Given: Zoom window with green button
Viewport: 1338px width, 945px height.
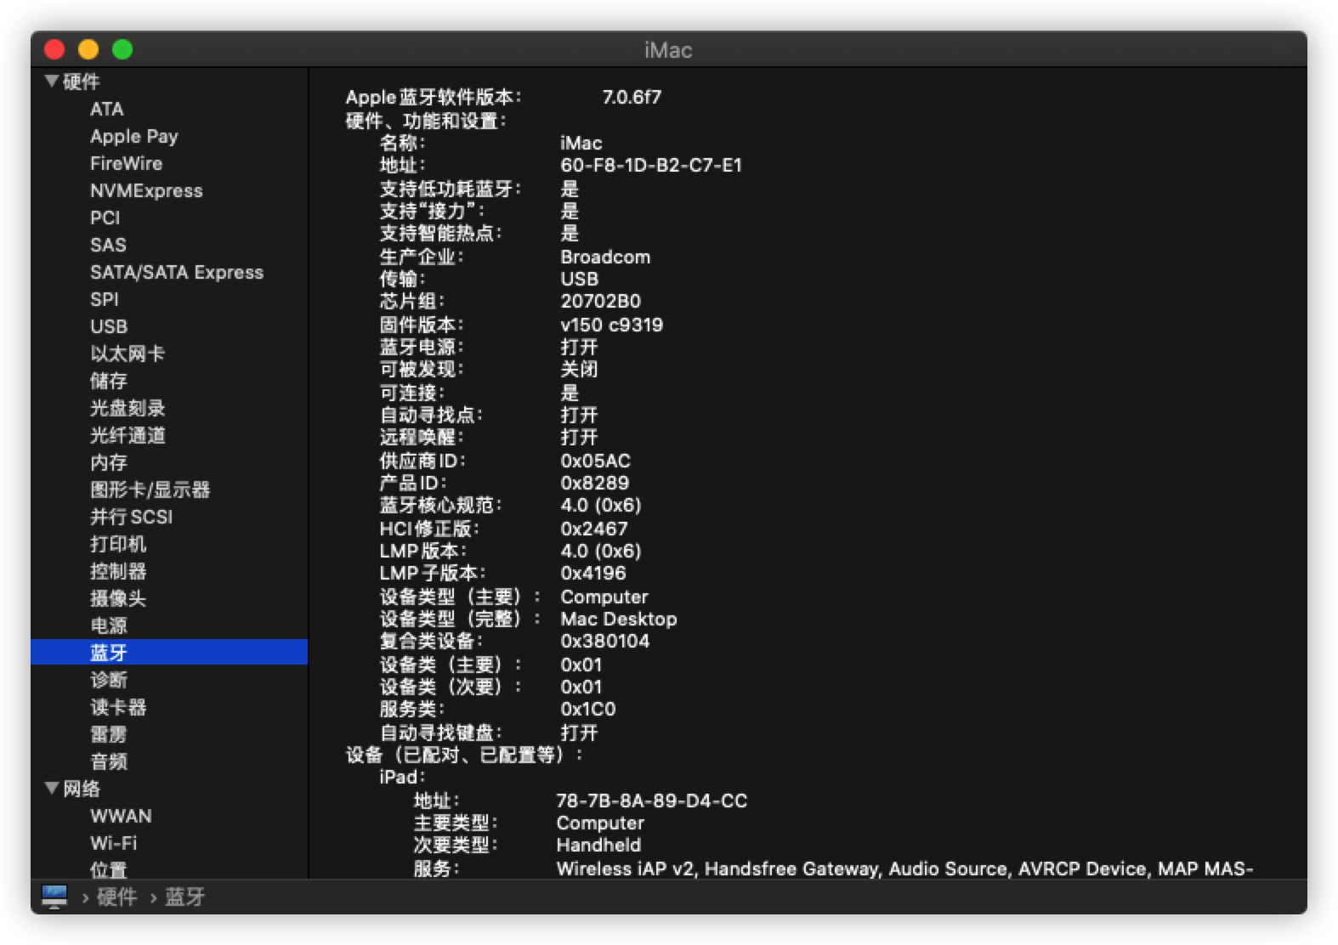Looking at the screenshot, I should (122, 49).
